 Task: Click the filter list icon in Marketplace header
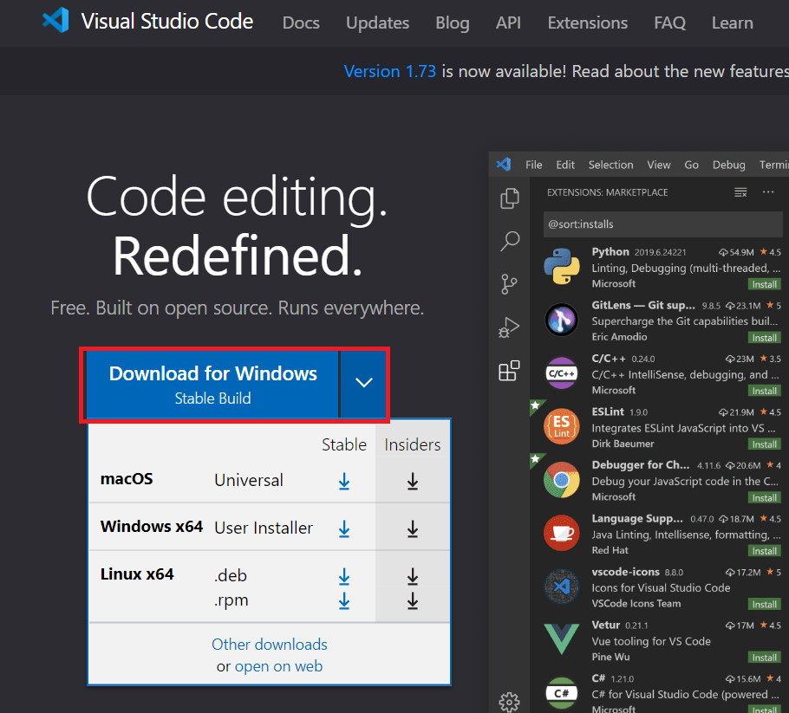tap(740, 192)
